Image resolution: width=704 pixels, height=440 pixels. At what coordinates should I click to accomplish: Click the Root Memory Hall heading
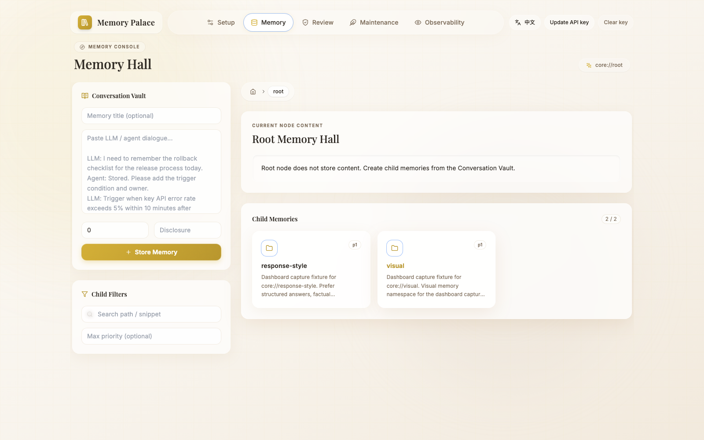point(296,139)
